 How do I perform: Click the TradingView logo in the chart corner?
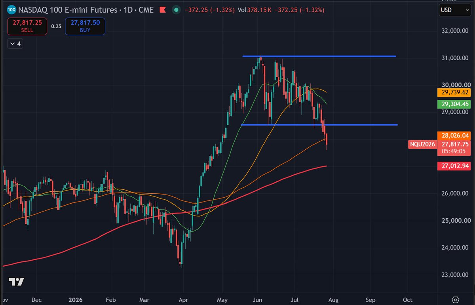[17, 282]
